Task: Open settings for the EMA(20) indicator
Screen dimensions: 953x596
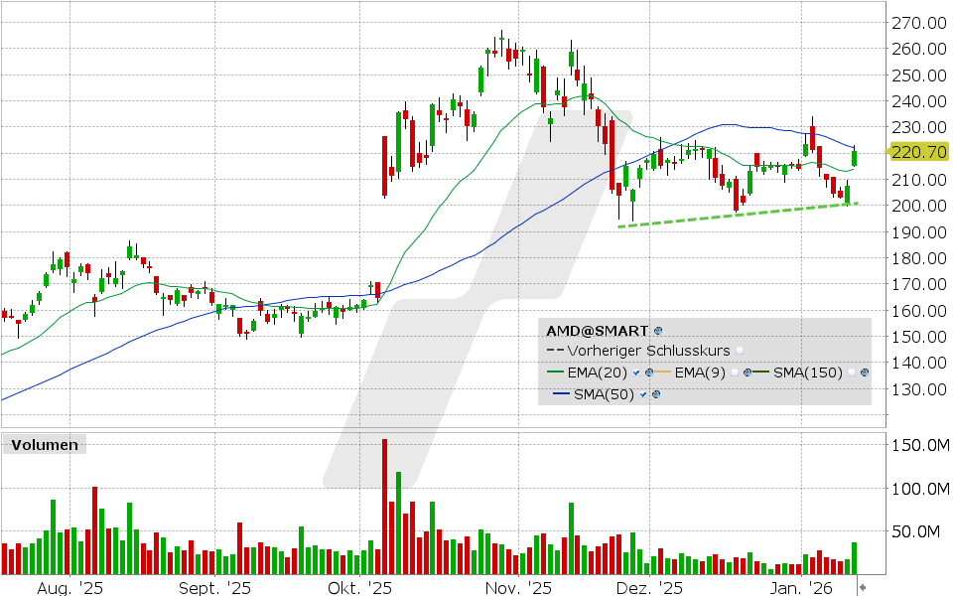Action: pos(649,372)
